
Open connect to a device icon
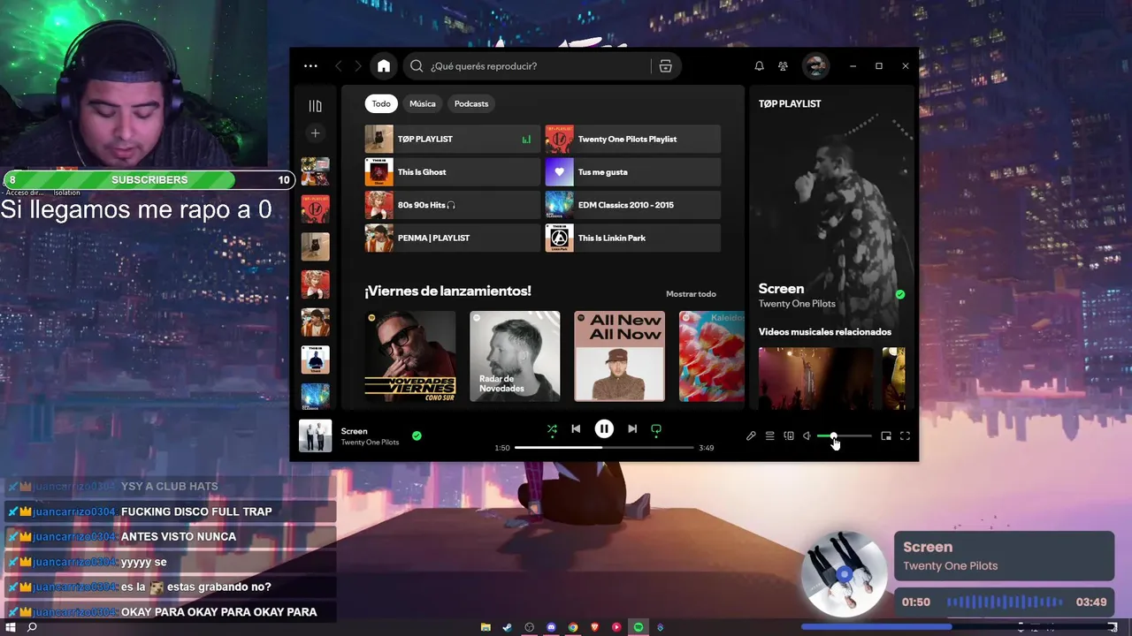pyautogui.click(x=789, y=436)
